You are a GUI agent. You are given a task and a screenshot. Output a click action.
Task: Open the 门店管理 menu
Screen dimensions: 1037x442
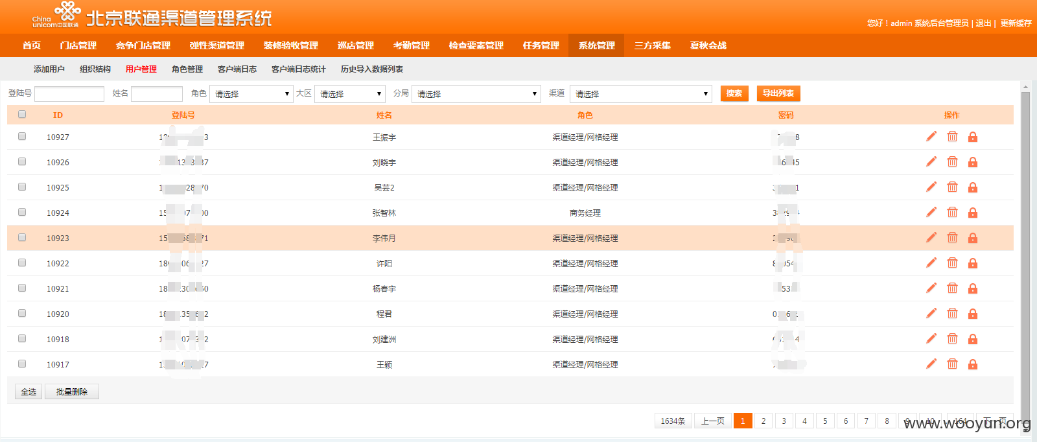pos(78,45)
